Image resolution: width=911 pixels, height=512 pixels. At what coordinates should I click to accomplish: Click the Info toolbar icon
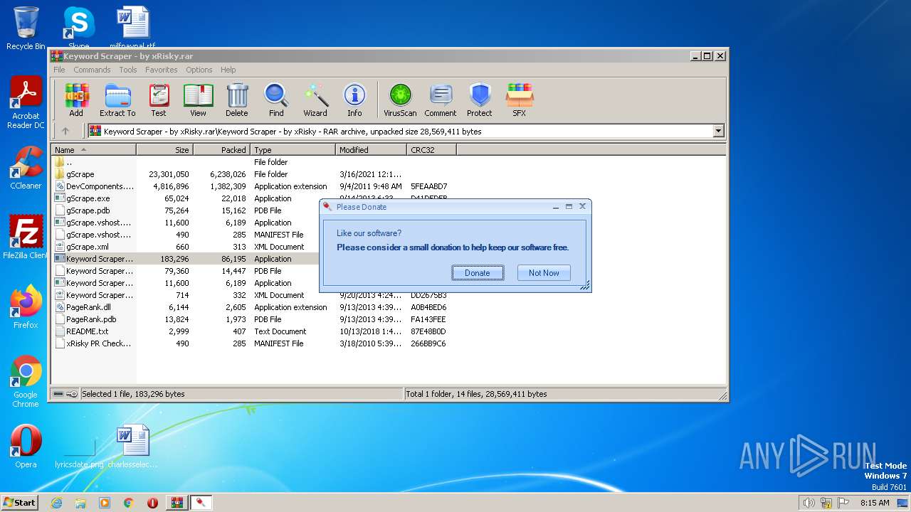click(354, 100)
